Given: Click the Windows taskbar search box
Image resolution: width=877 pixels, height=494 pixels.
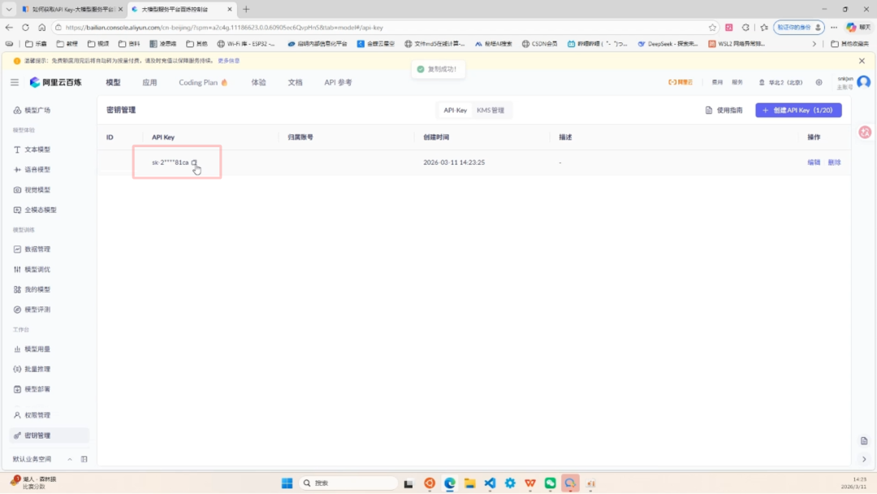Looking at the screenshot, I should pyautogui.click(x=348, y=483).
